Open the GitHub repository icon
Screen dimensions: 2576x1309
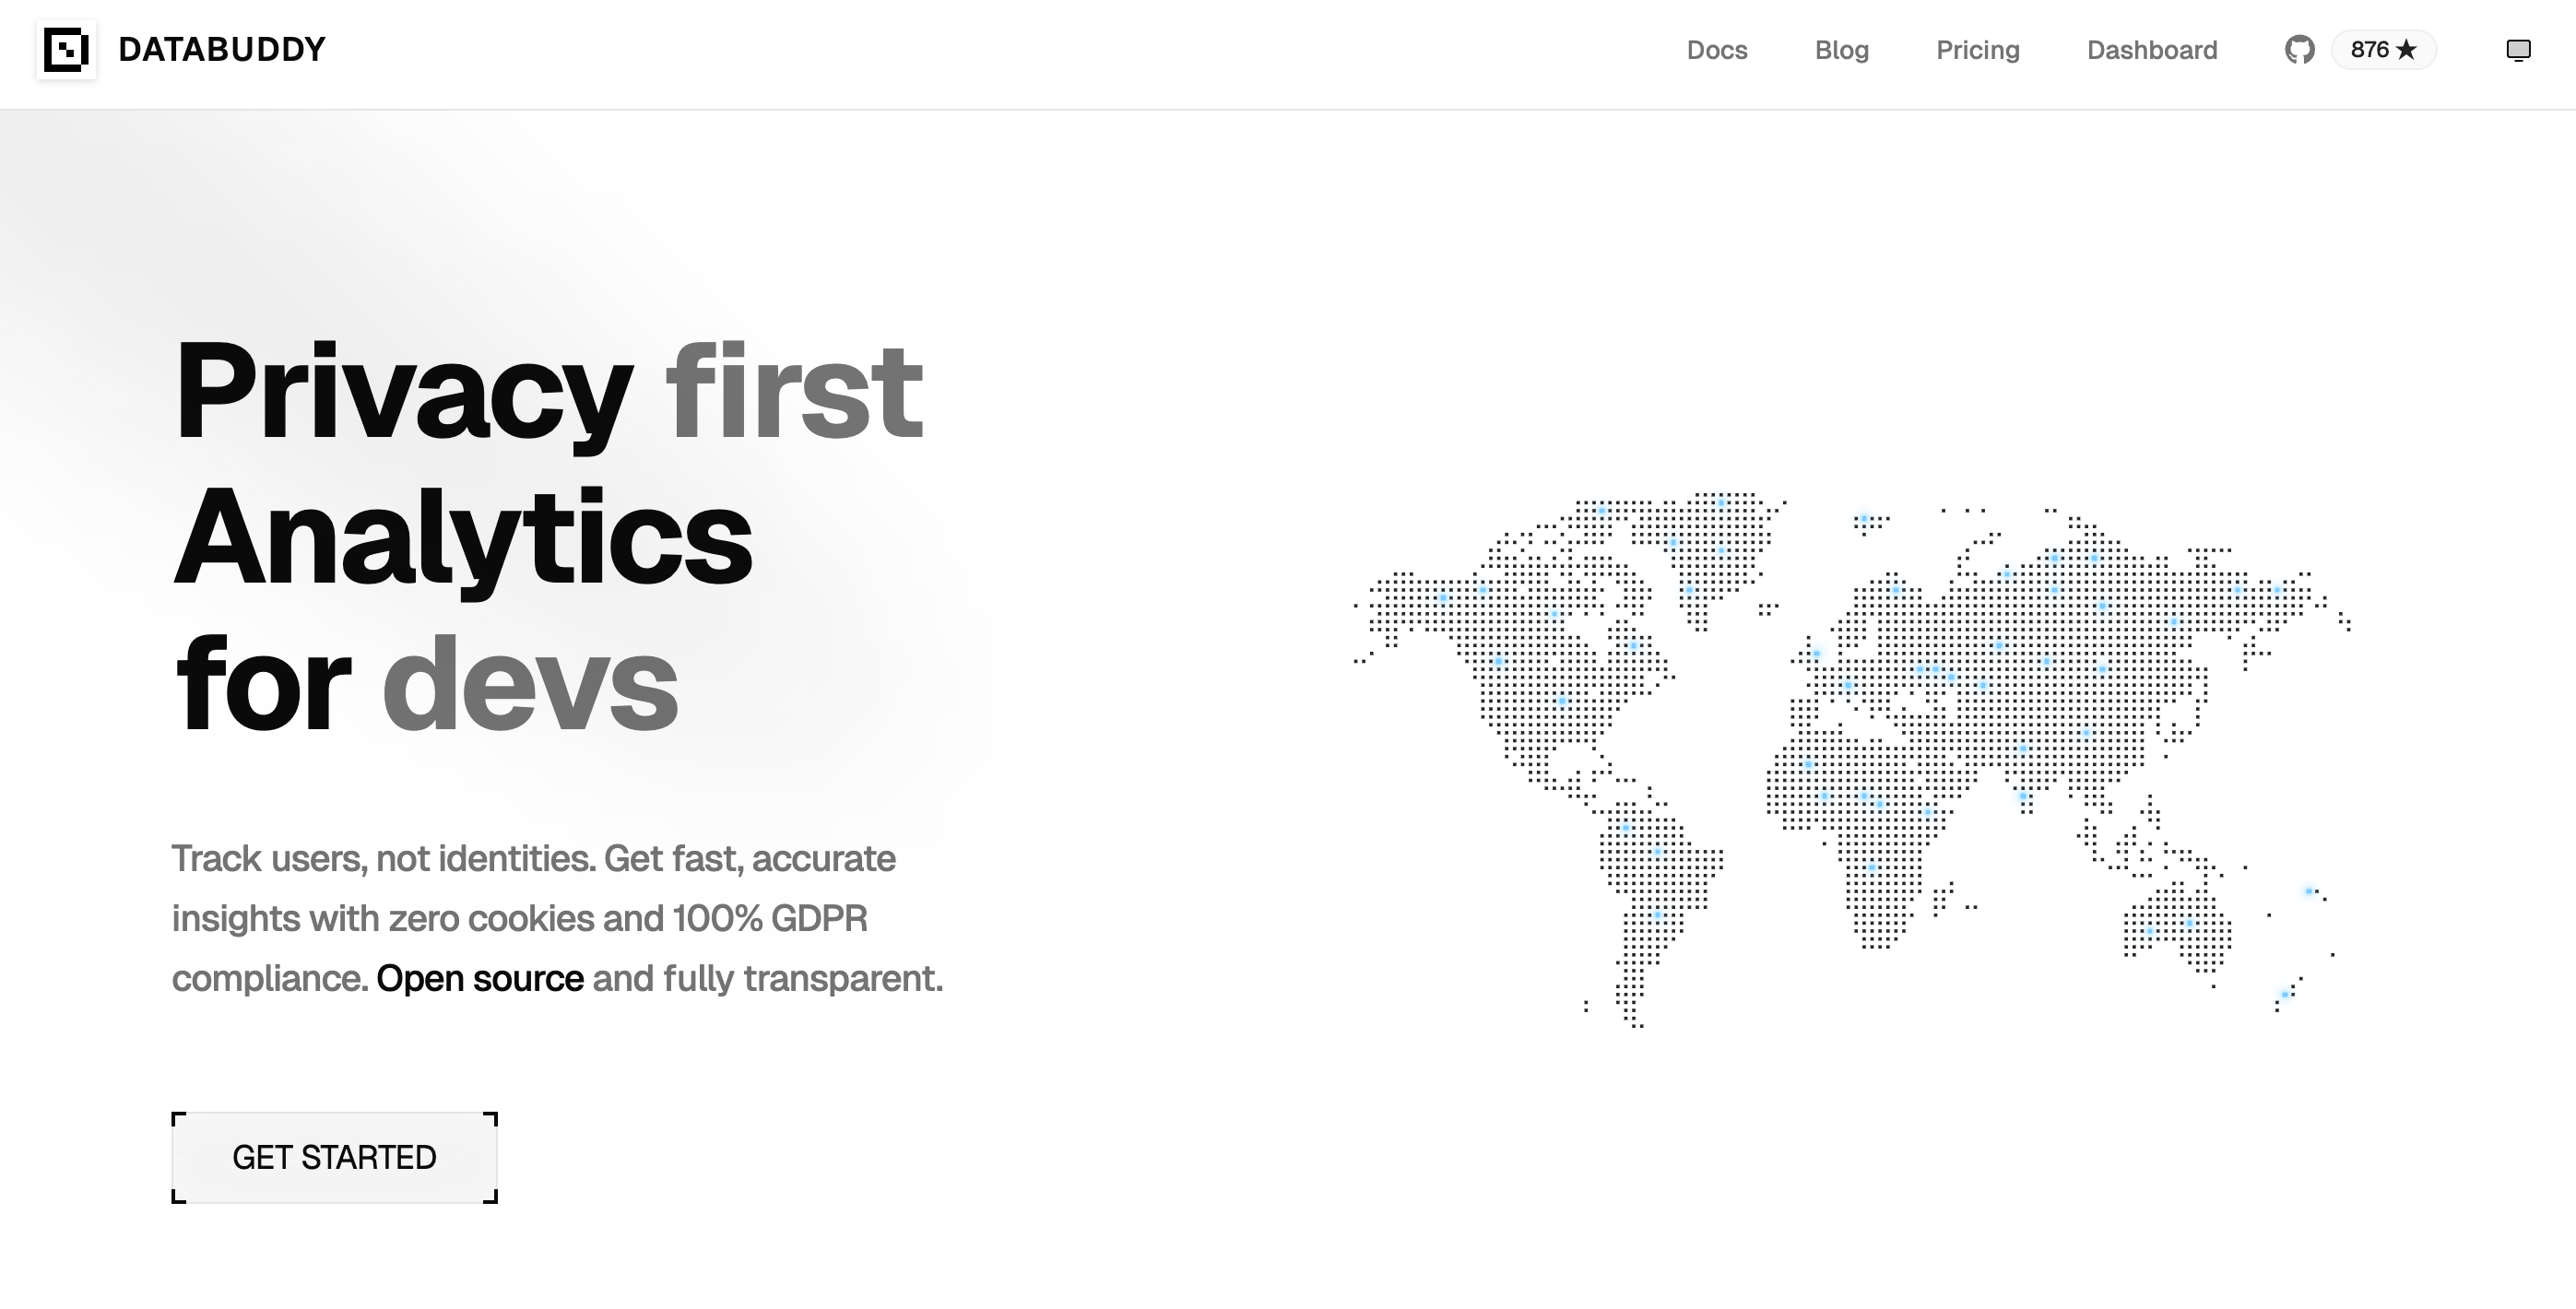tap(2299, 50)
